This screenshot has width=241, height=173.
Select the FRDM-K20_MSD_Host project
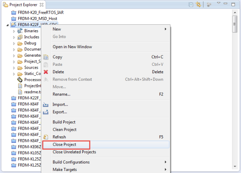coord(38,19)
